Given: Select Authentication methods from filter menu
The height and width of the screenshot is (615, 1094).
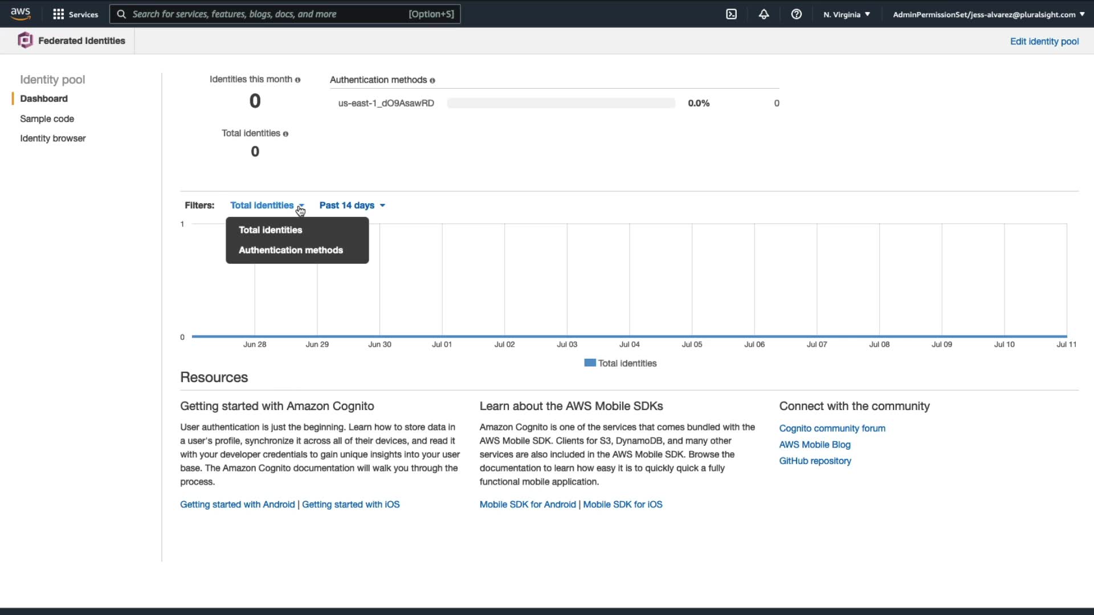Looking at the screenshot, I should pyautogui.click(x=291, y=250).
